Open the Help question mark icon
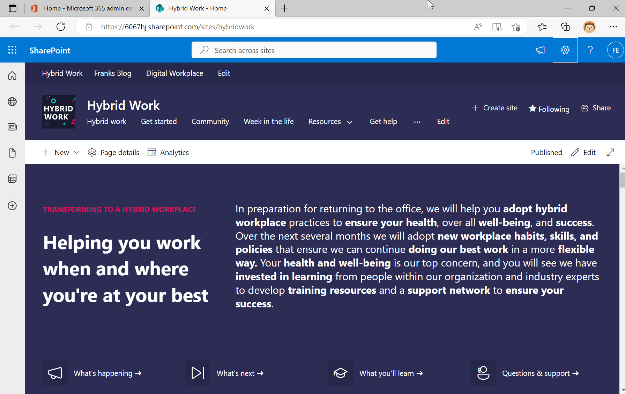Image resolution: width=625 pixels, height=394 pixels. (590, 50)
